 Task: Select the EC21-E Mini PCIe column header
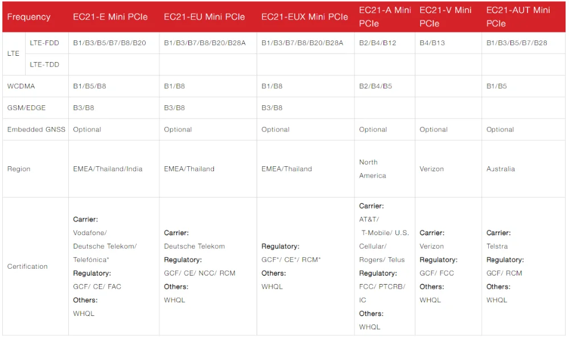coord(110,17)
